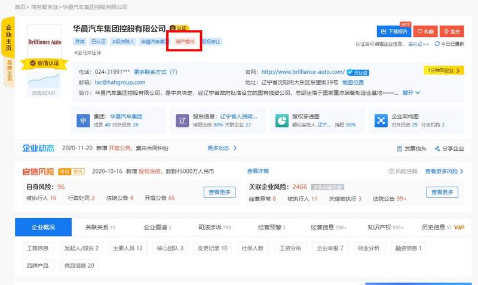Click the 分享企业 share icon
Viewport: 478px width, 285px height.
pos(437,148)
